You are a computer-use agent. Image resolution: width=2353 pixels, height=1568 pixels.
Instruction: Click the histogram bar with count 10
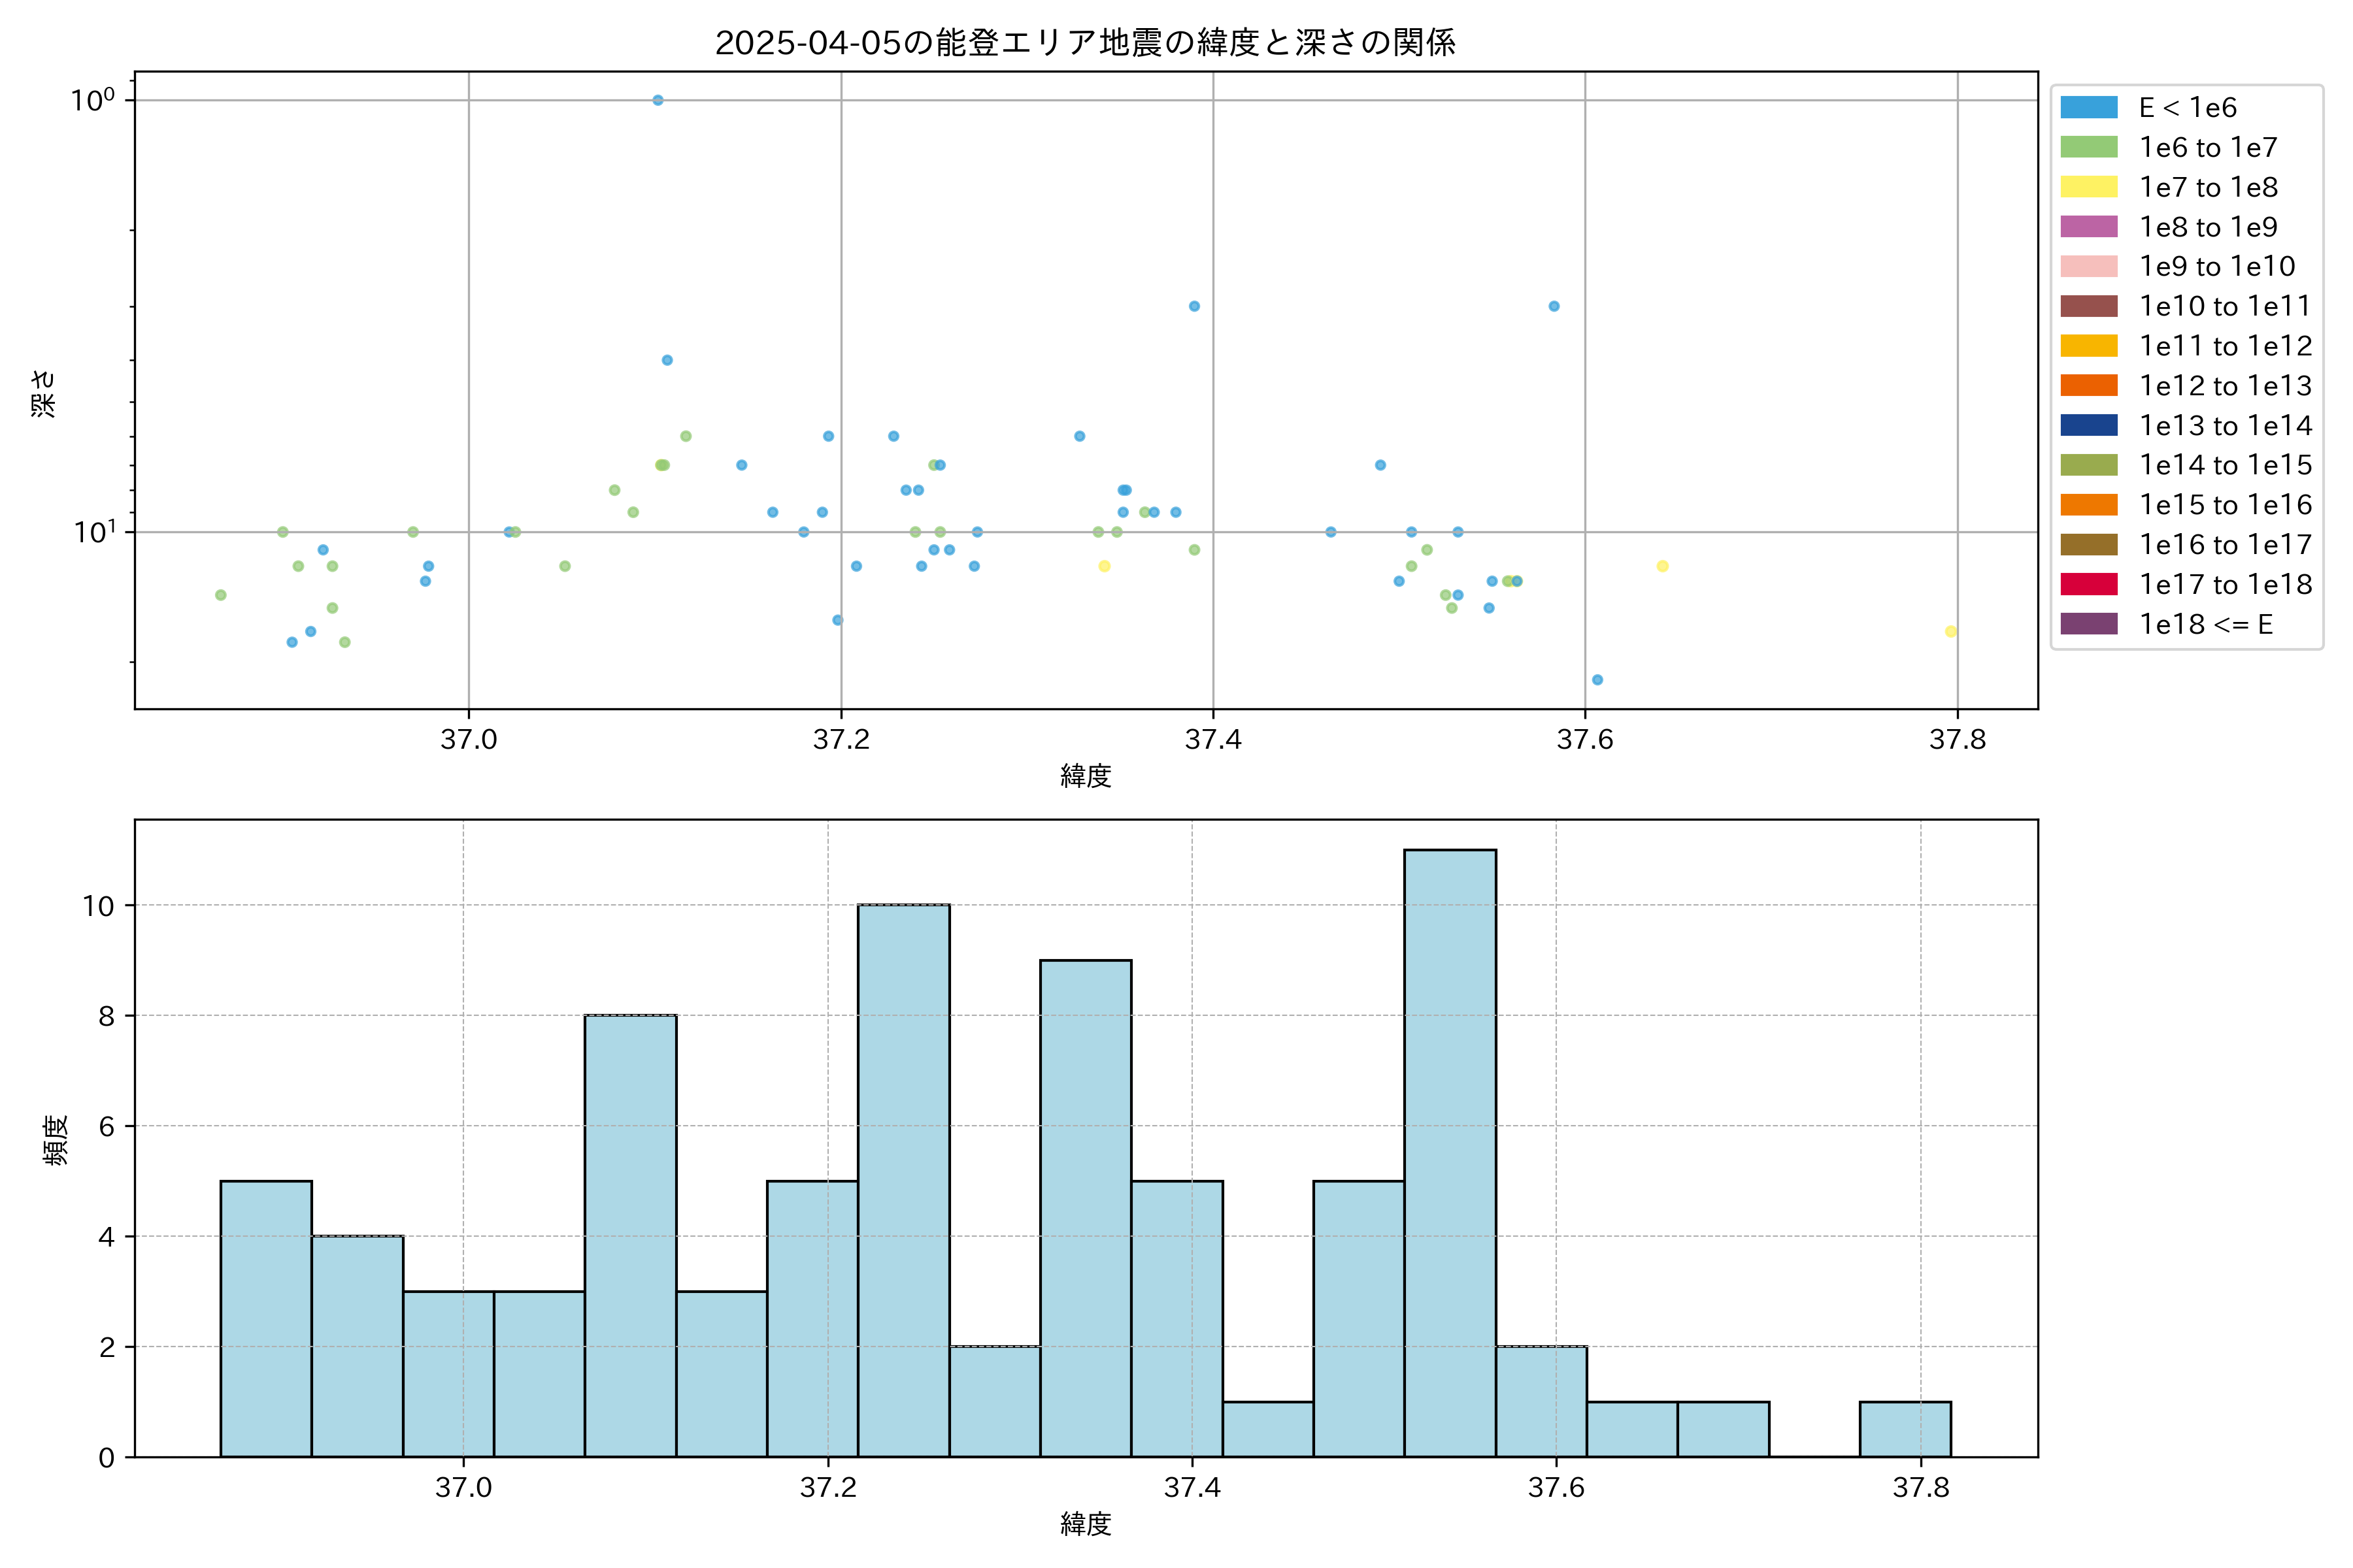point(903,1180)
